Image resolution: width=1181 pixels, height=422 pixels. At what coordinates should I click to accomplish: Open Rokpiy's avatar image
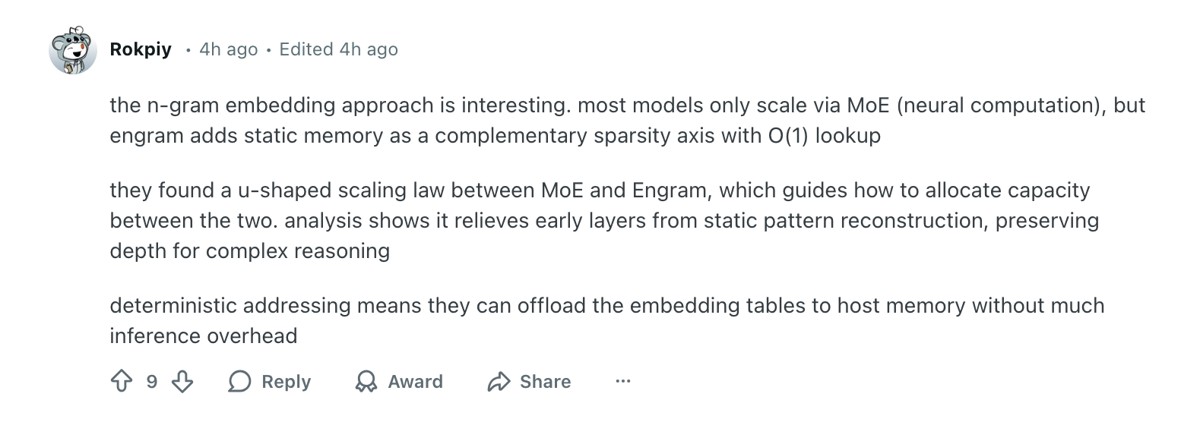click(x=73, y=50)
